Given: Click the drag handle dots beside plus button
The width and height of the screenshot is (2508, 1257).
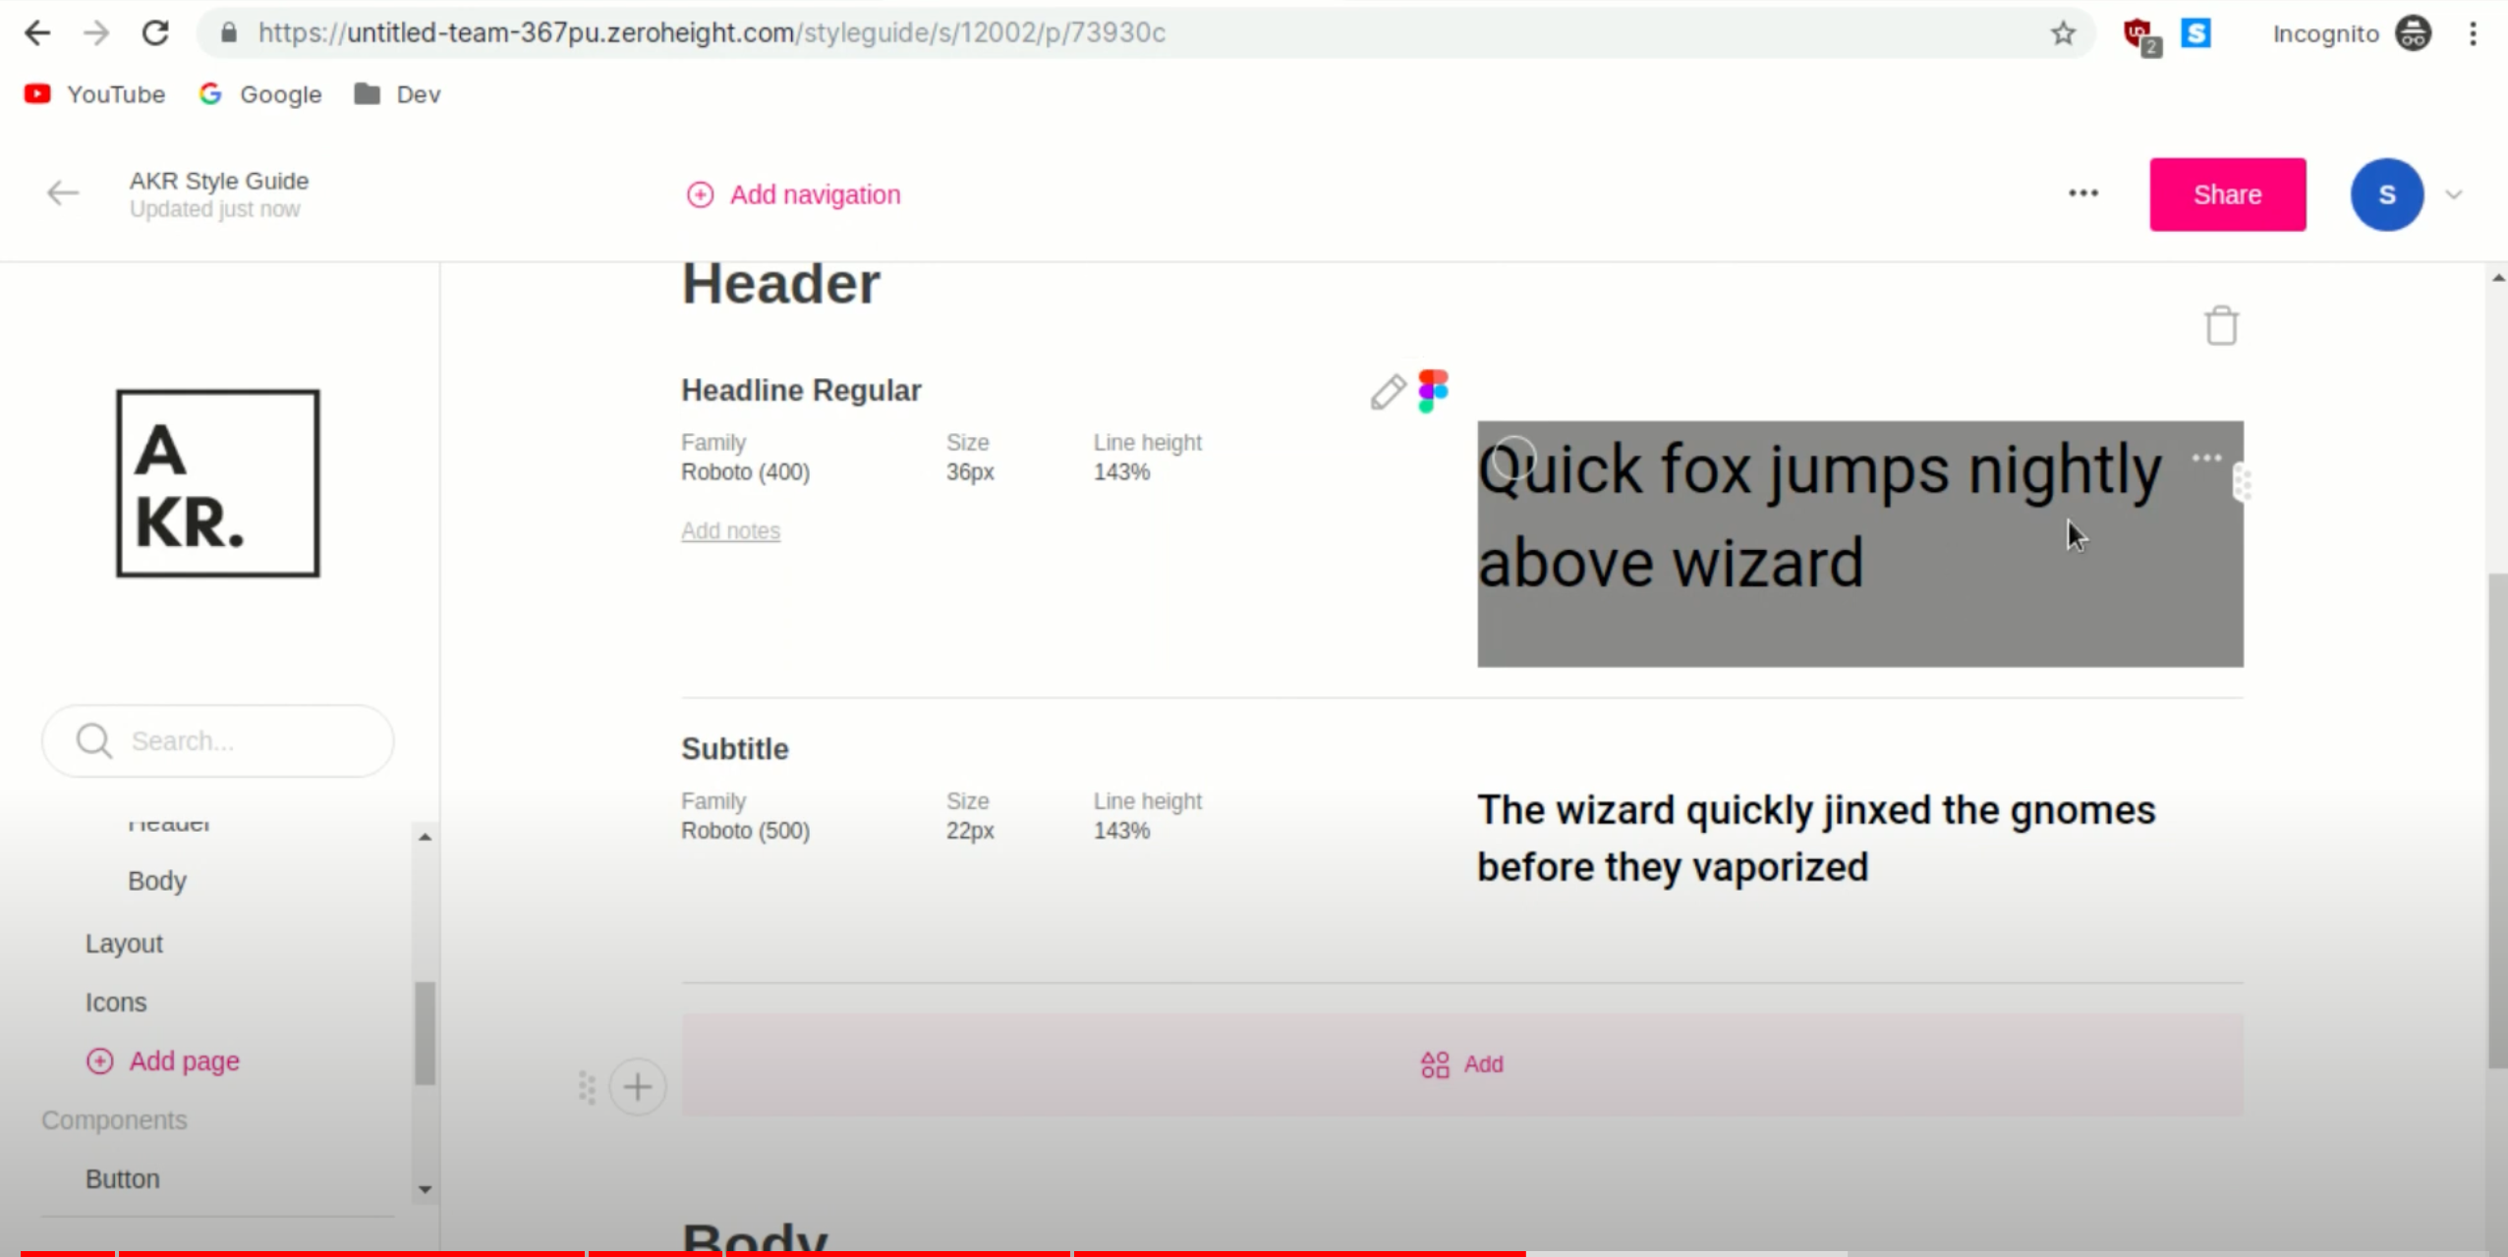Looking at the screenshot, I should tap(587, 1087).
